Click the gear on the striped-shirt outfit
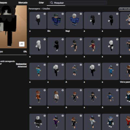The width and height of the screenshot is (130, 130). (x=81, y=65)
